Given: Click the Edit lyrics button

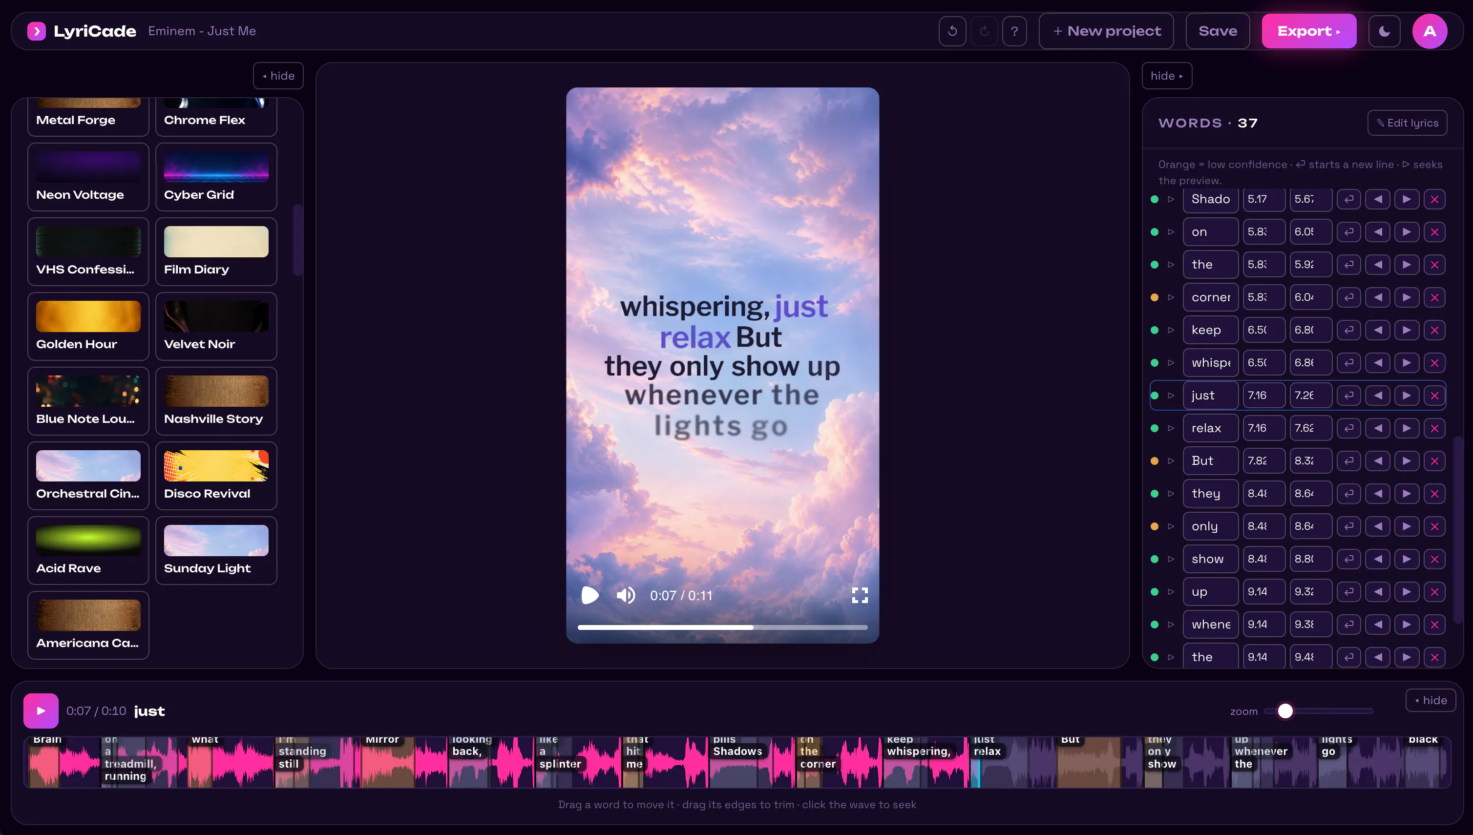Looking at the screenshot, I should coord(1407,123).
